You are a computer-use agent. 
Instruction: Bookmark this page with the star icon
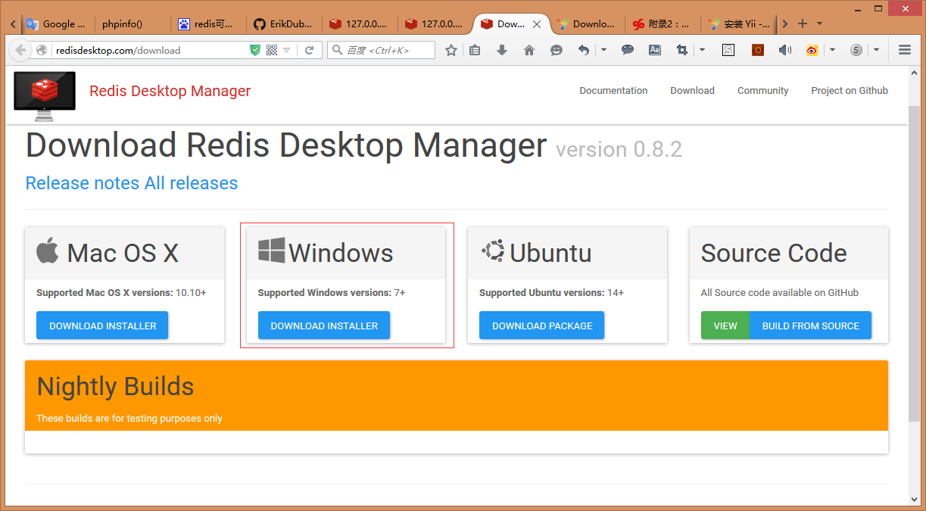tap(451, 50)
